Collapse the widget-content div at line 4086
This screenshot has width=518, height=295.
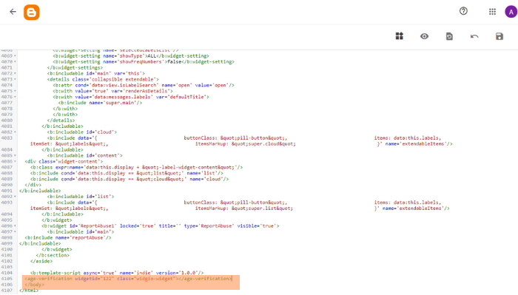[16, 162]
